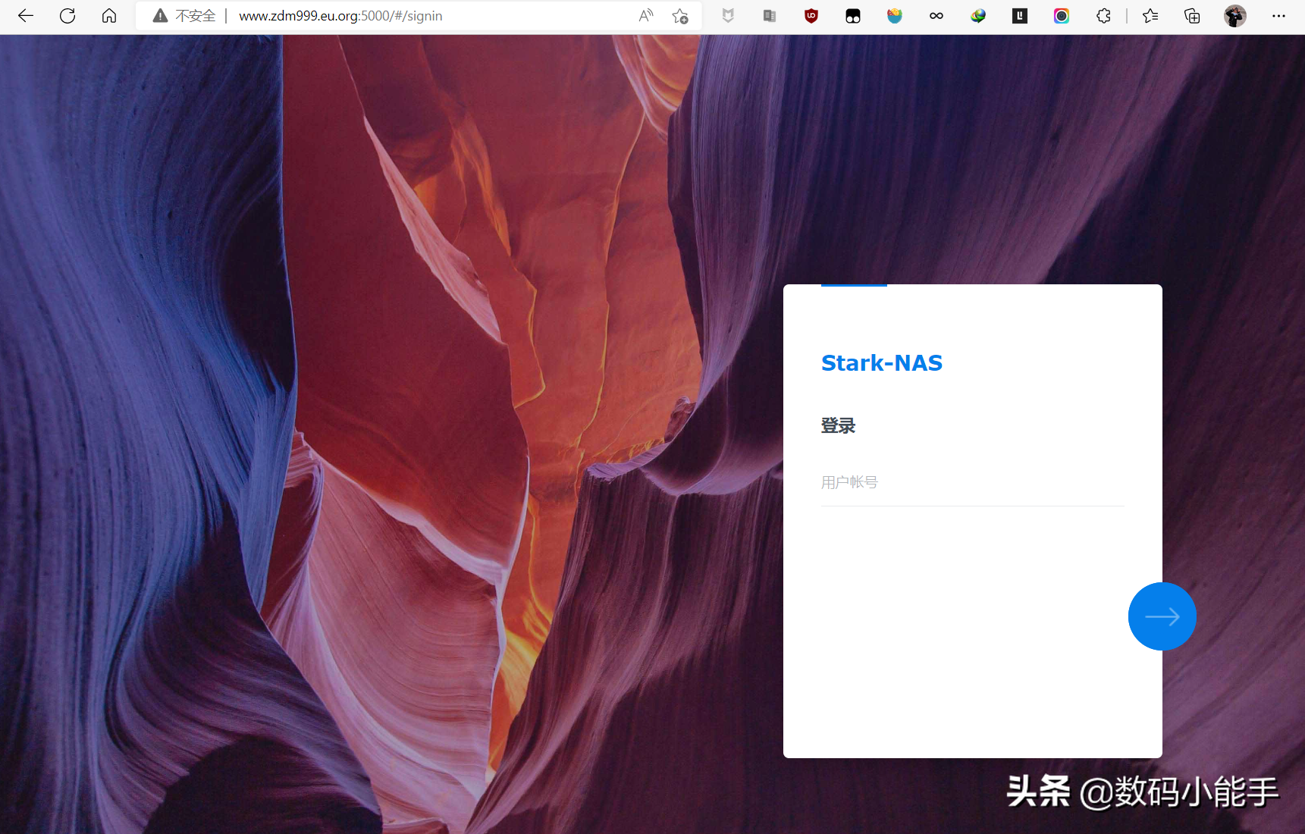Click the 不安全 security warning indicator

tap(184, 16)
